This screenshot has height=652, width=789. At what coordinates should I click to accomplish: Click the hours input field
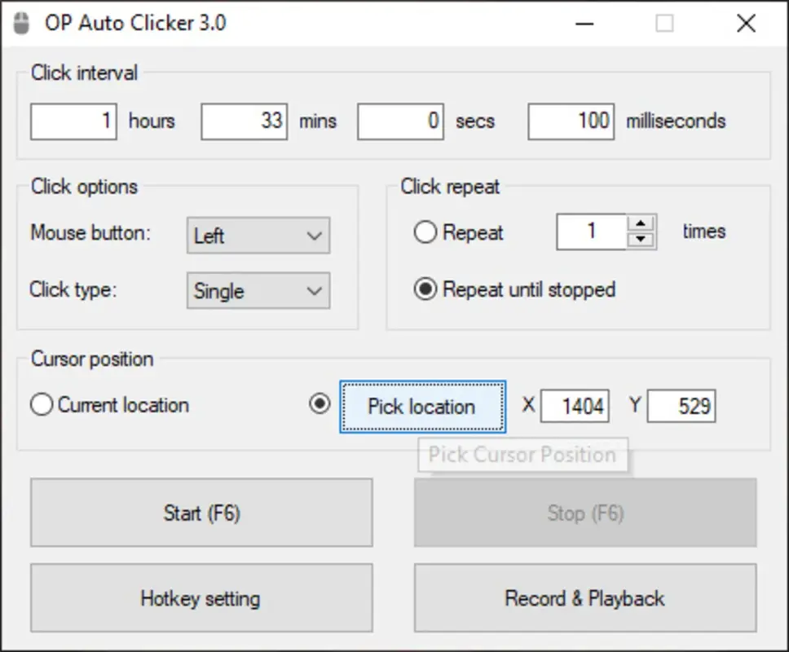coord(73,121)
